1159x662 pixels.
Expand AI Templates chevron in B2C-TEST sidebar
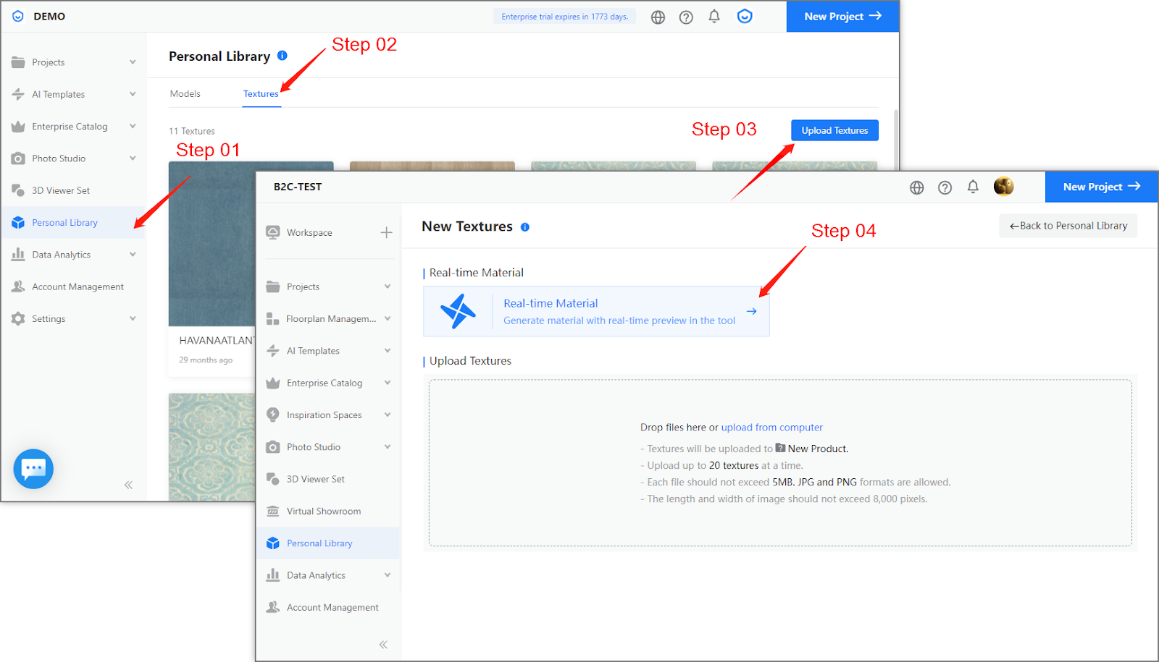coord(388,351)
